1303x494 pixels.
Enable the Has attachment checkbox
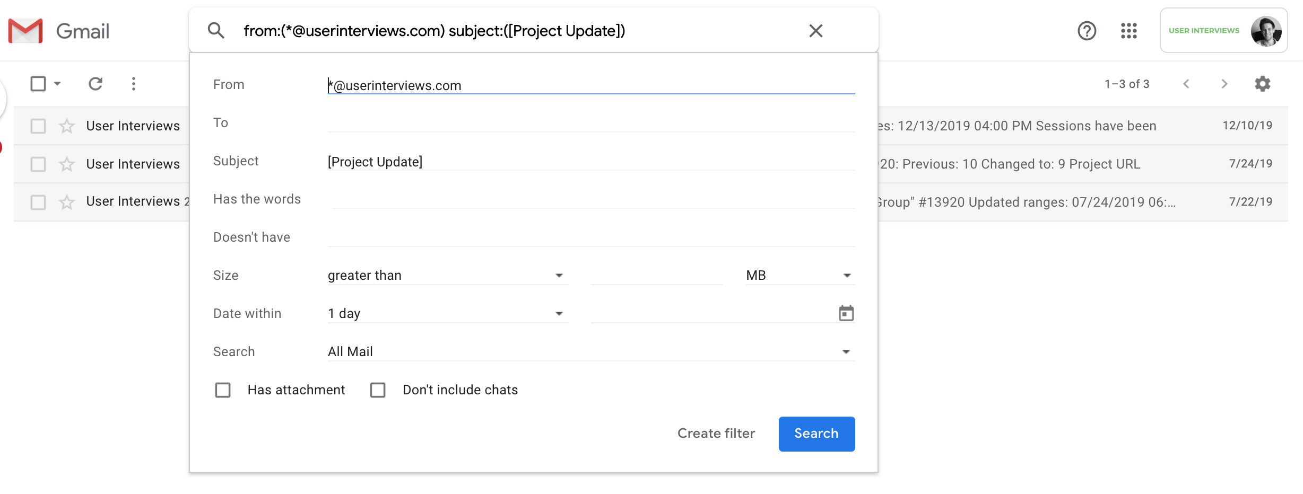[223, 390]
